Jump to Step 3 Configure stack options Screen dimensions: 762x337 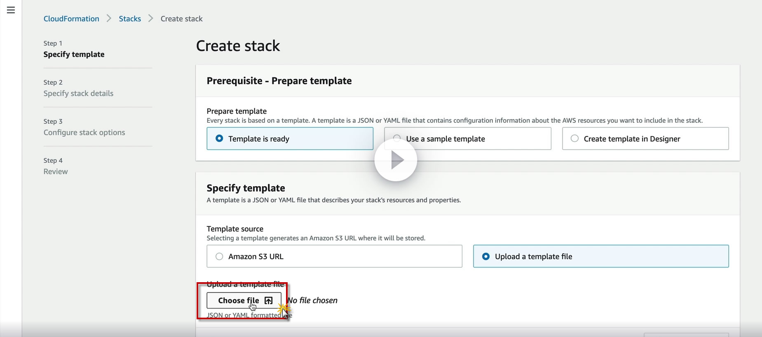coord(84,133)
